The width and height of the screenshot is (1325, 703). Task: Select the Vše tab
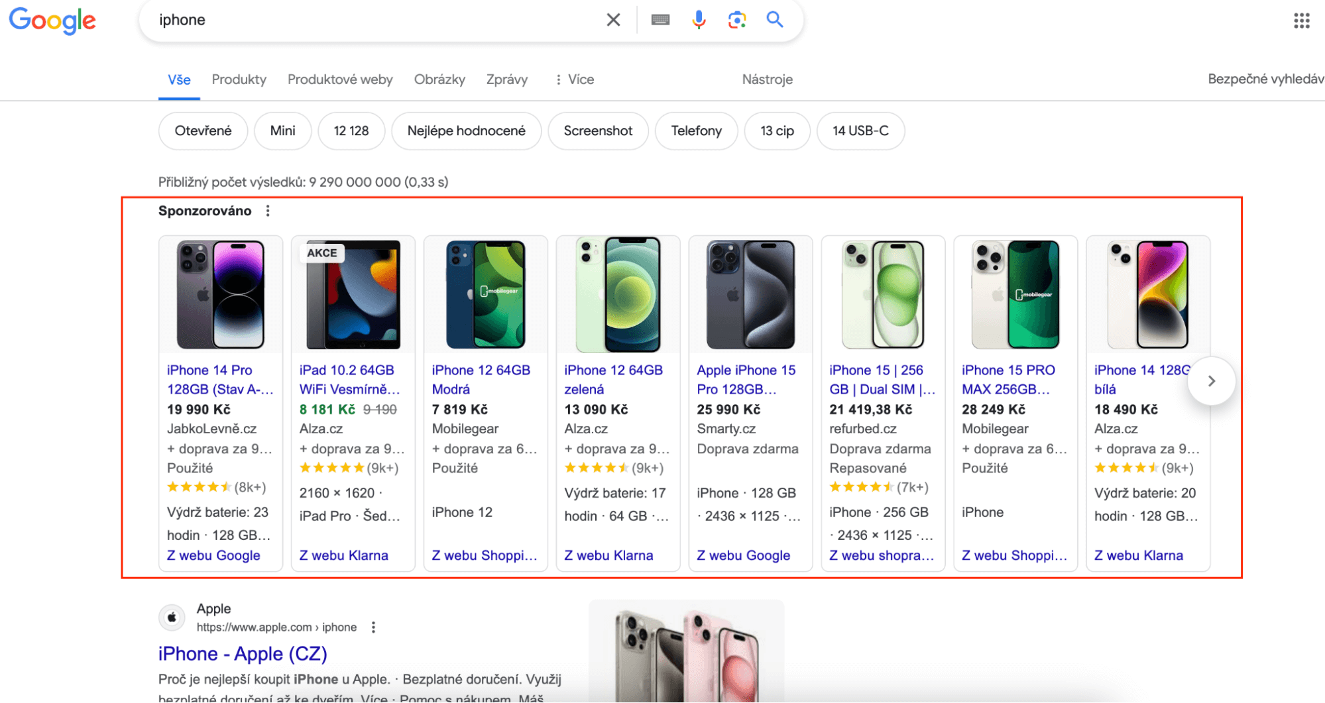[179, 80]
